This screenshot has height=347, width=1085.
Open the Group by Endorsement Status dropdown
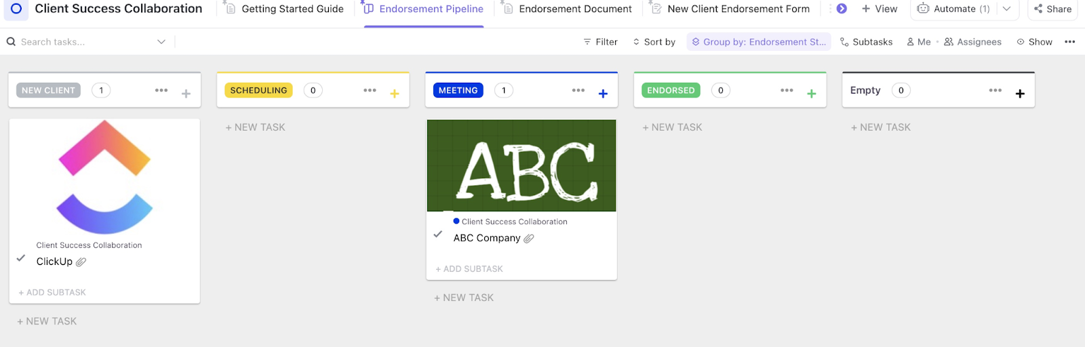click(x=759, y=41)
